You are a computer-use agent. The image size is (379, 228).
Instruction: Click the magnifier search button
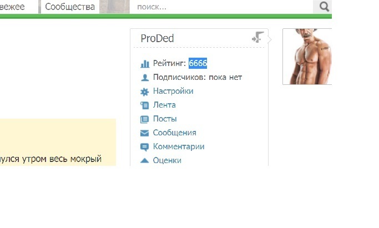[324, 7]
